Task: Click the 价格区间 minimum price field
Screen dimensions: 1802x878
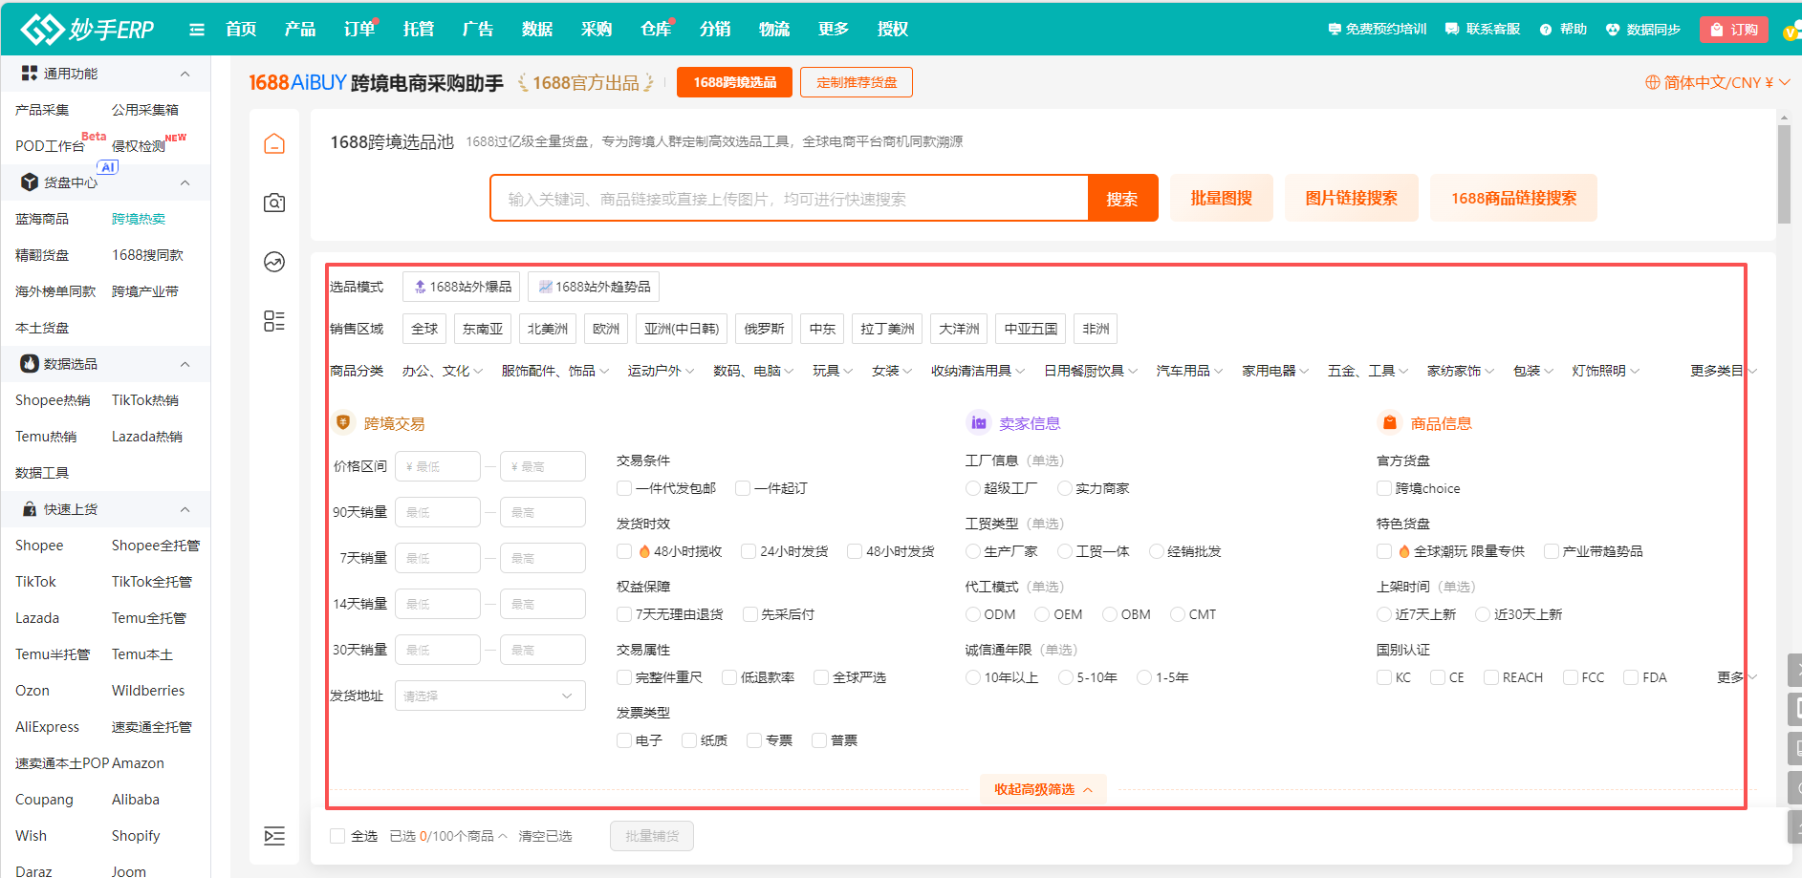Action: pos(438,466)
